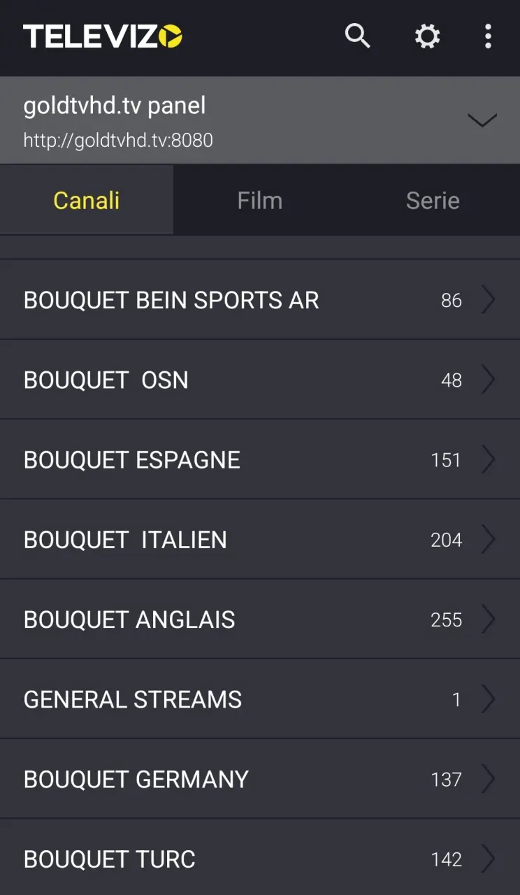Tap the chevron for BOUQUET ANGLAIS
The image size is (520, 895).
tap(488, 619)
